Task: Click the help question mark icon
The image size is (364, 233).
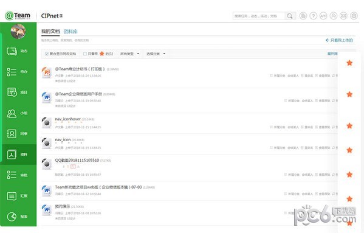Action: point(314,16)
